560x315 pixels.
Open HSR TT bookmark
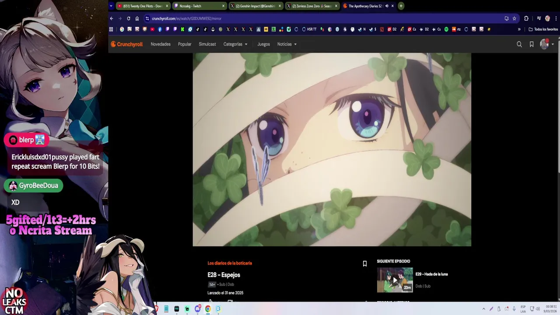[x=309, y=29]
